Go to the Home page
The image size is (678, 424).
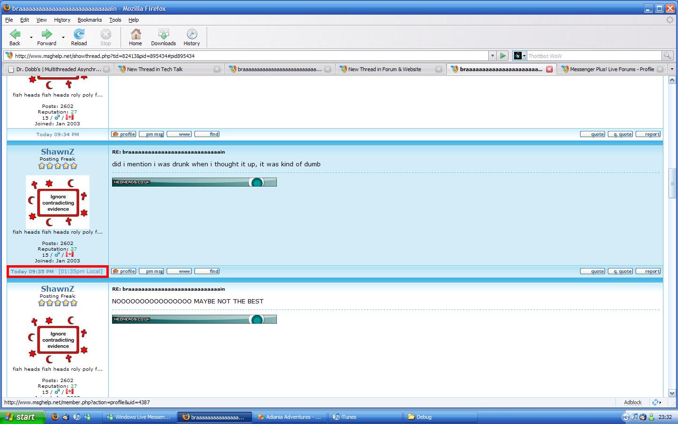click(x=136, y=37)
